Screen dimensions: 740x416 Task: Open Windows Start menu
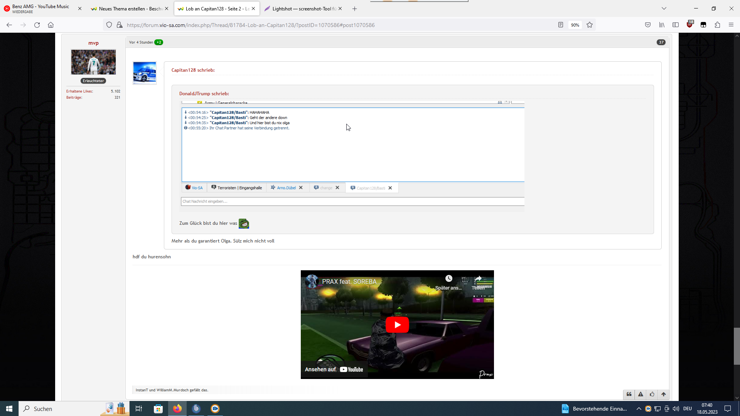(9, 409)
